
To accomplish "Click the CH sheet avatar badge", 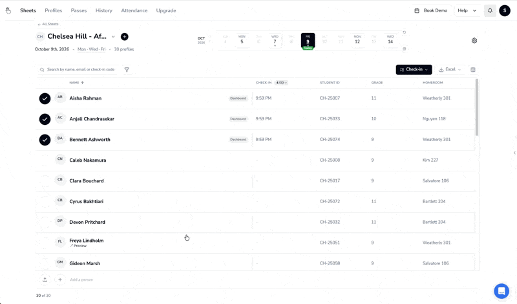I will [40, 37].
